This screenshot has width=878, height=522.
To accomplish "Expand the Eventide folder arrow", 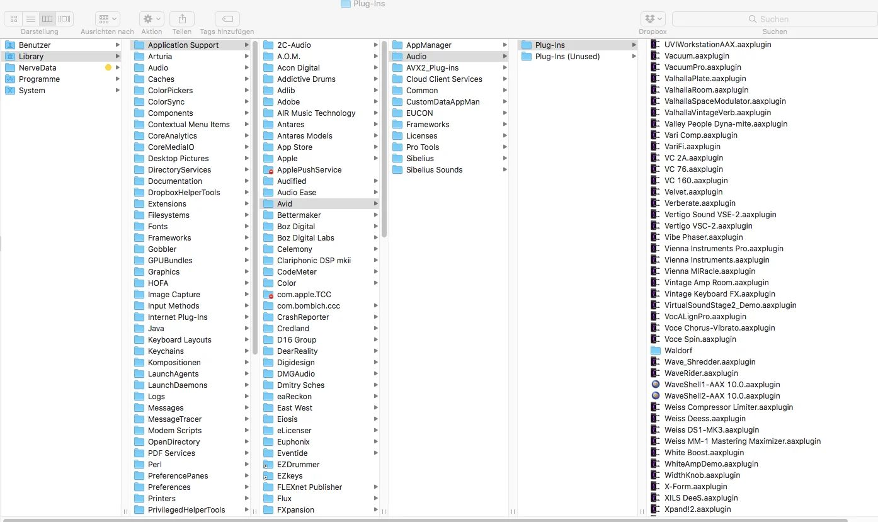I will [x=375, y=453].
